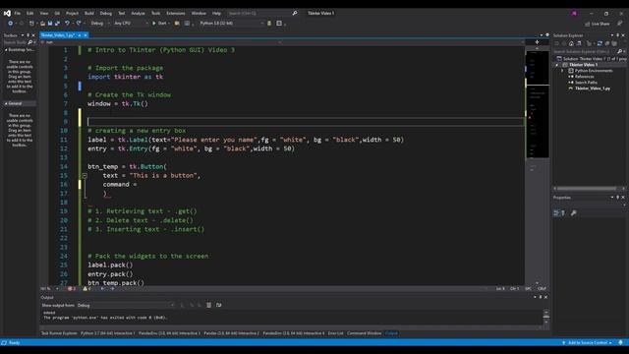The width and height of the screenshot is (629, 354).
Task: Click the Save file toolbar icon
Action: point(50,24)
